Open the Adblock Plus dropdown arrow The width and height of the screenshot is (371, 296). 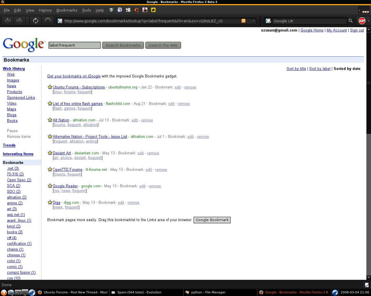[x=368, y=21]
